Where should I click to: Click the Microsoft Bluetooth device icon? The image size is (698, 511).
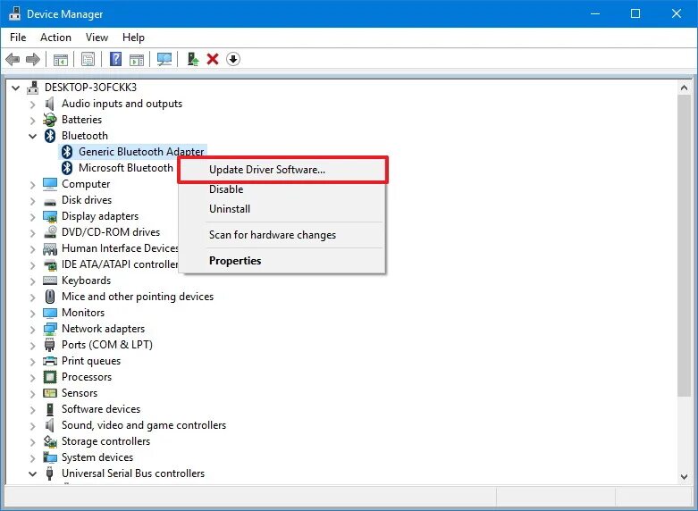pos(67,168)
